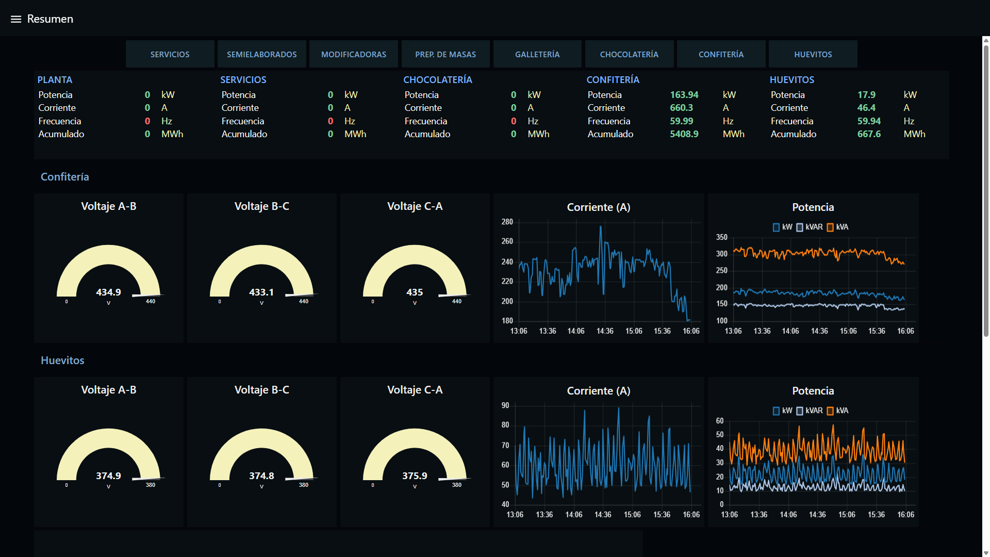Open the GALLETERÍA tab
The image size is (990, 557).
tap(537, 54)
